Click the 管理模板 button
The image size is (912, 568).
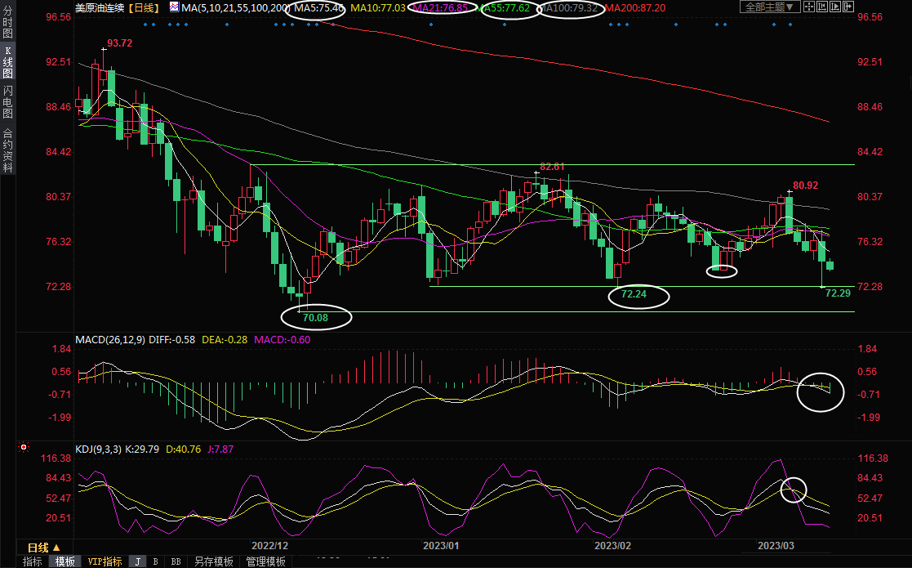pyautogui.click(x=265, y=561)
